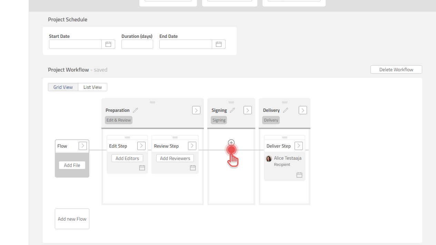Click inside the Duration (days) field
This screenshot has height=245, width=436.
click(137, 44)
